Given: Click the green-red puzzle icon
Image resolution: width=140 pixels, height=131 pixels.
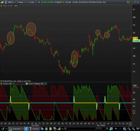Looking at the screenshot, I should tap(51, 129).
